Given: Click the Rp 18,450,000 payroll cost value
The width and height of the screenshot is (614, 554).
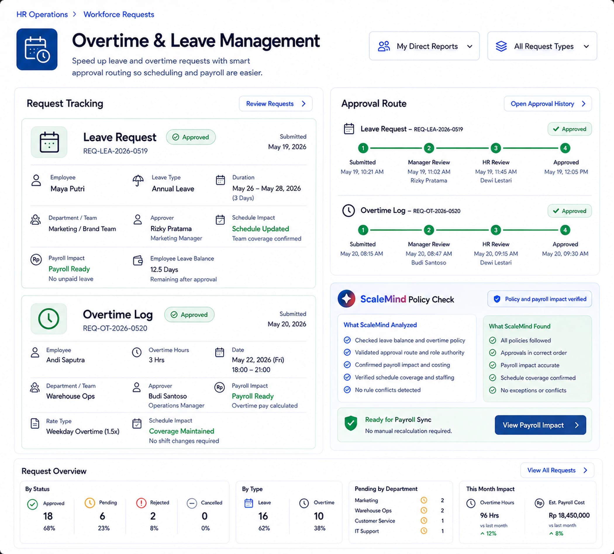Looking at the screenshot, I should 569,515.
